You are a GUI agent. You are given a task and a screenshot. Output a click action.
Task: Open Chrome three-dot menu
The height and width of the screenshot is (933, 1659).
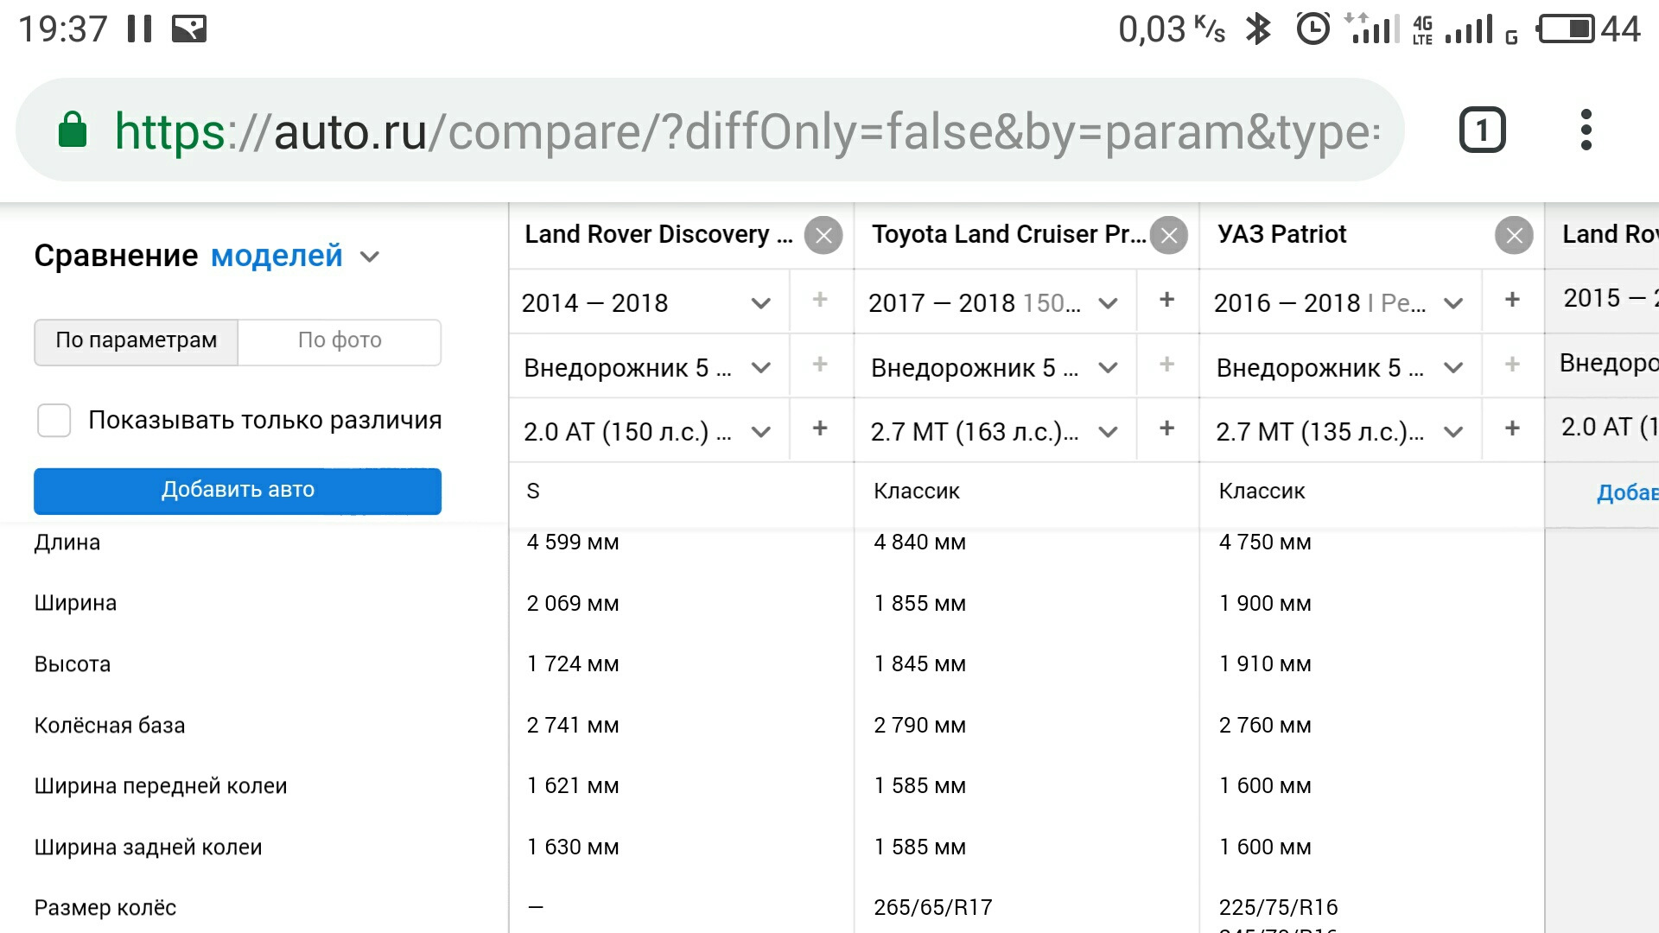pyautogui.click(x=1585, y=130)
